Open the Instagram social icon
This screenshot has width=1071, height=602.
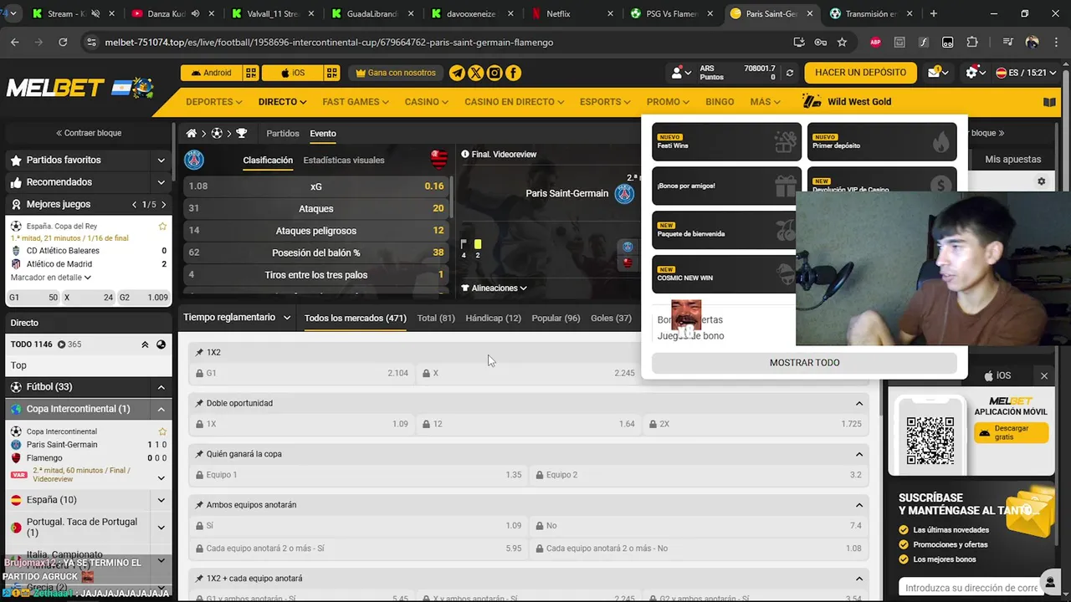(x=495, y=73)
